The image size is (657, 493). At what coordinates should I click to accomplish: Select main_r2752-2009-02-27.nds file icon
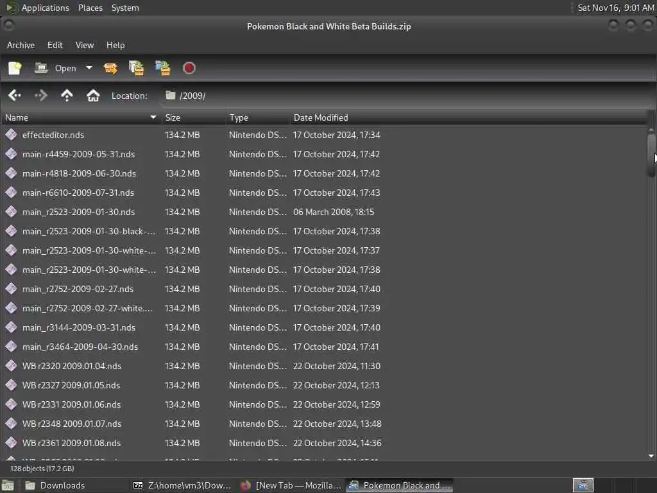(12, 289)
